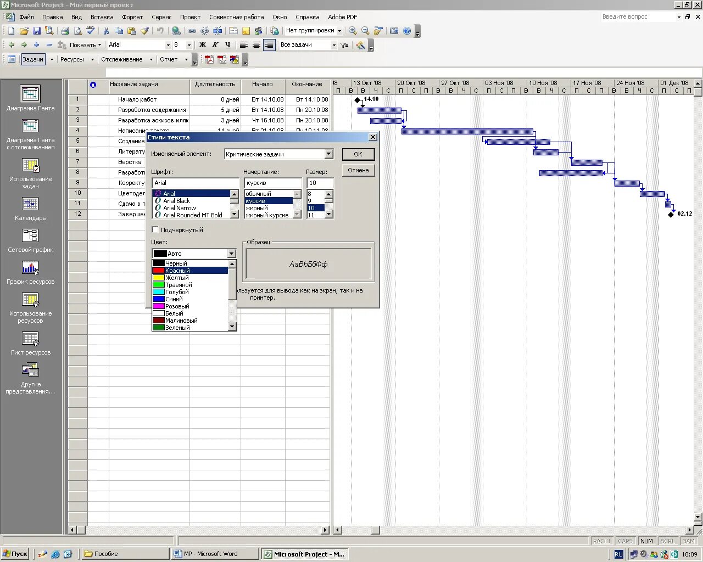The image size is (703, 562).
Task: Confirm text styles with OK button
Action: pos(358,154)
